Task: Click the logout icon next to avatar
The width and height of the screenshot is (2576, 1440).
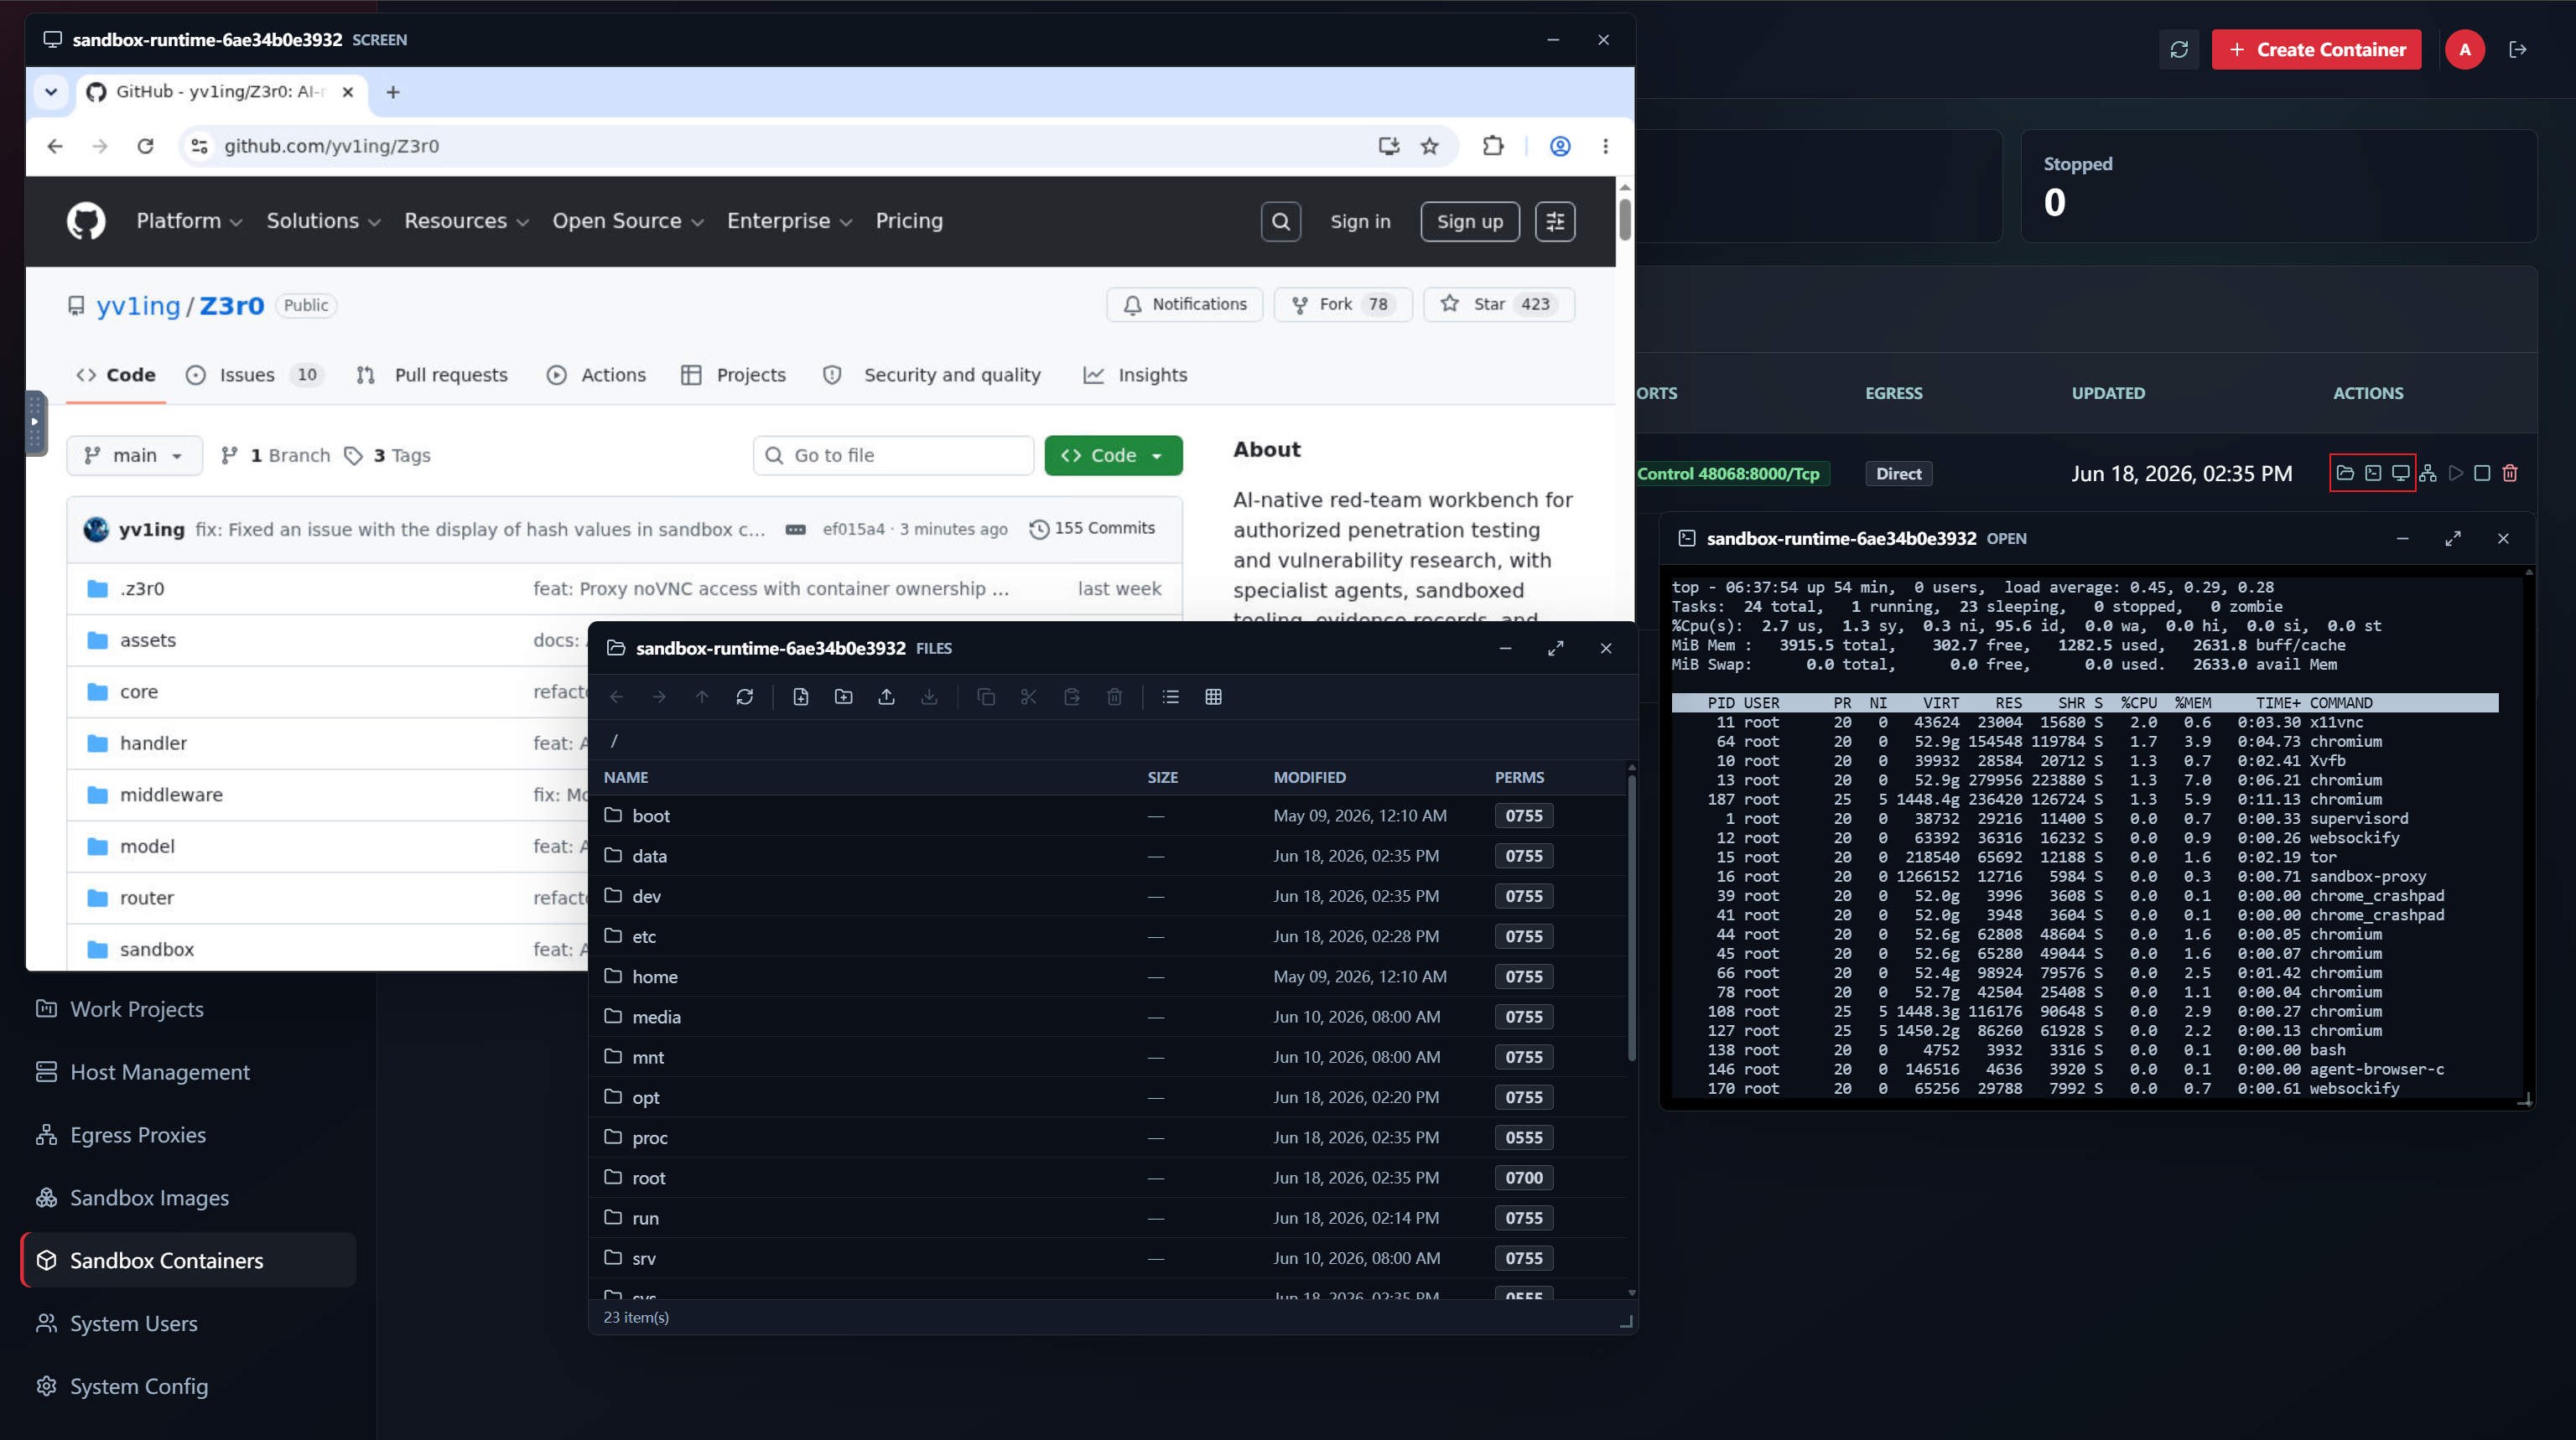Action: pyautogui.click(x=2519, y=50)
